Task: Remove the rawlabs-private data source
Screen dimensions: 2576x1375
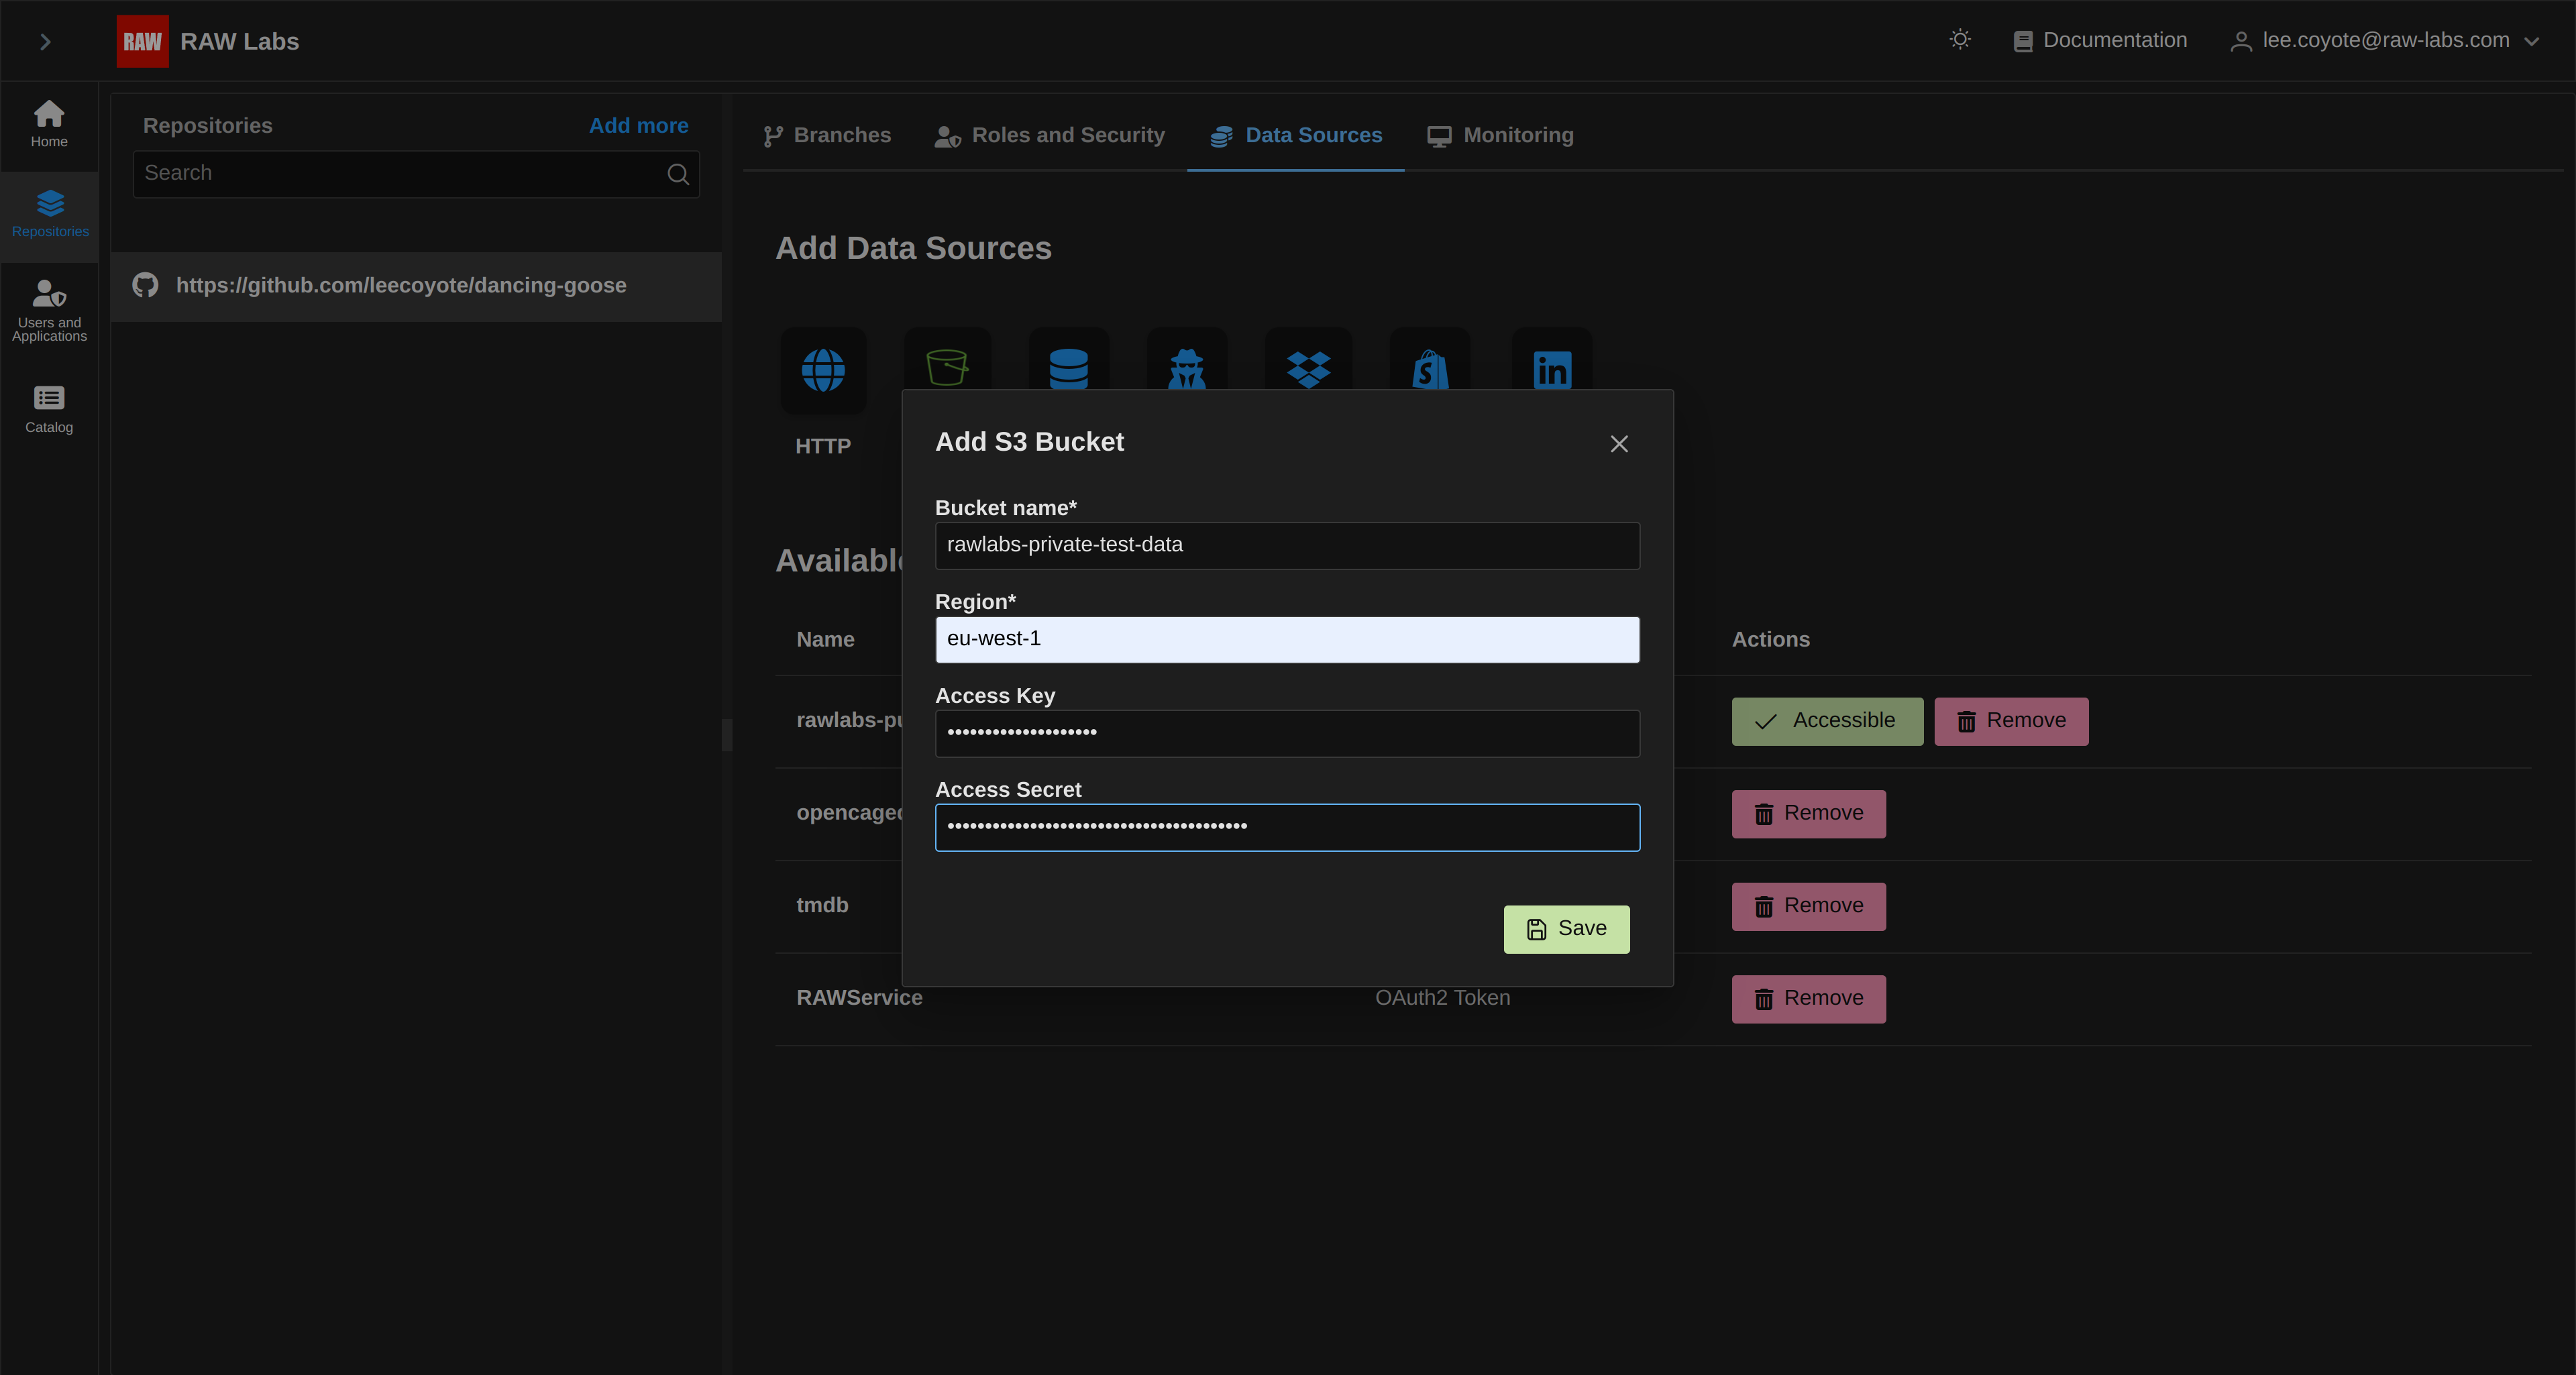Action: [x=2011, y=721]
